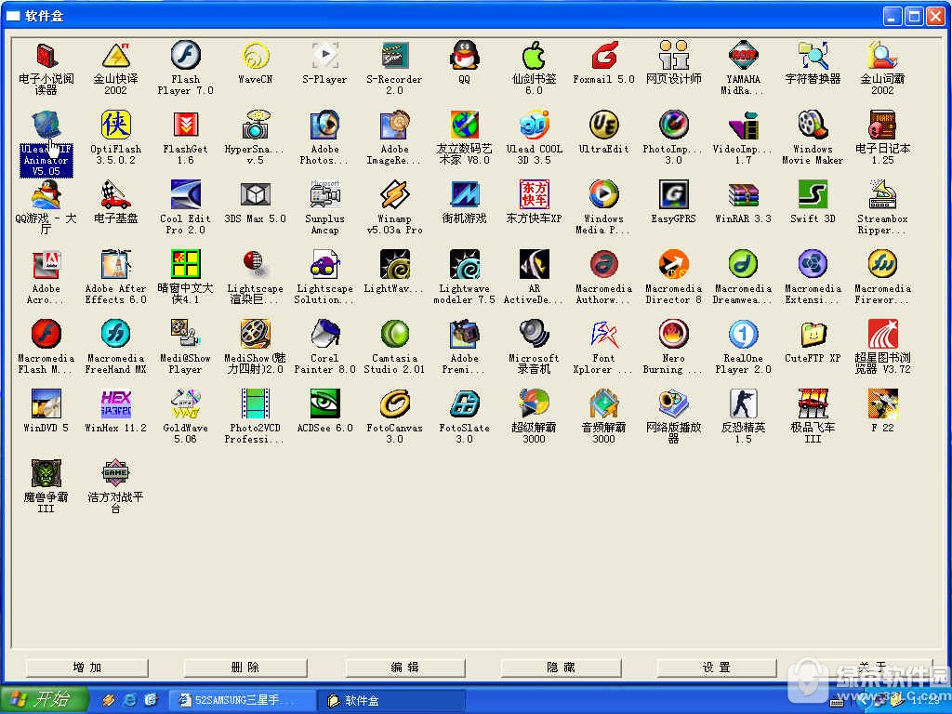Select 网页设计师 icon
Viewport: 952px width, 714px height.
tap(673, 55)
